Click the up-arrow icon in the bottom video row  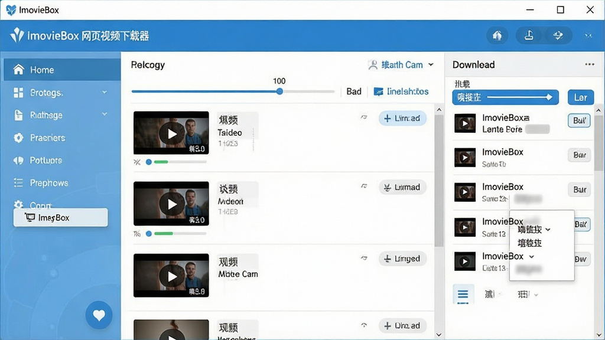(364, 325)
